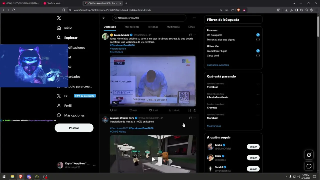Image resolution: width=320 pixels, height=180 pixels.
Task: Select Cerca de ti location option
Action: [258, 55]
